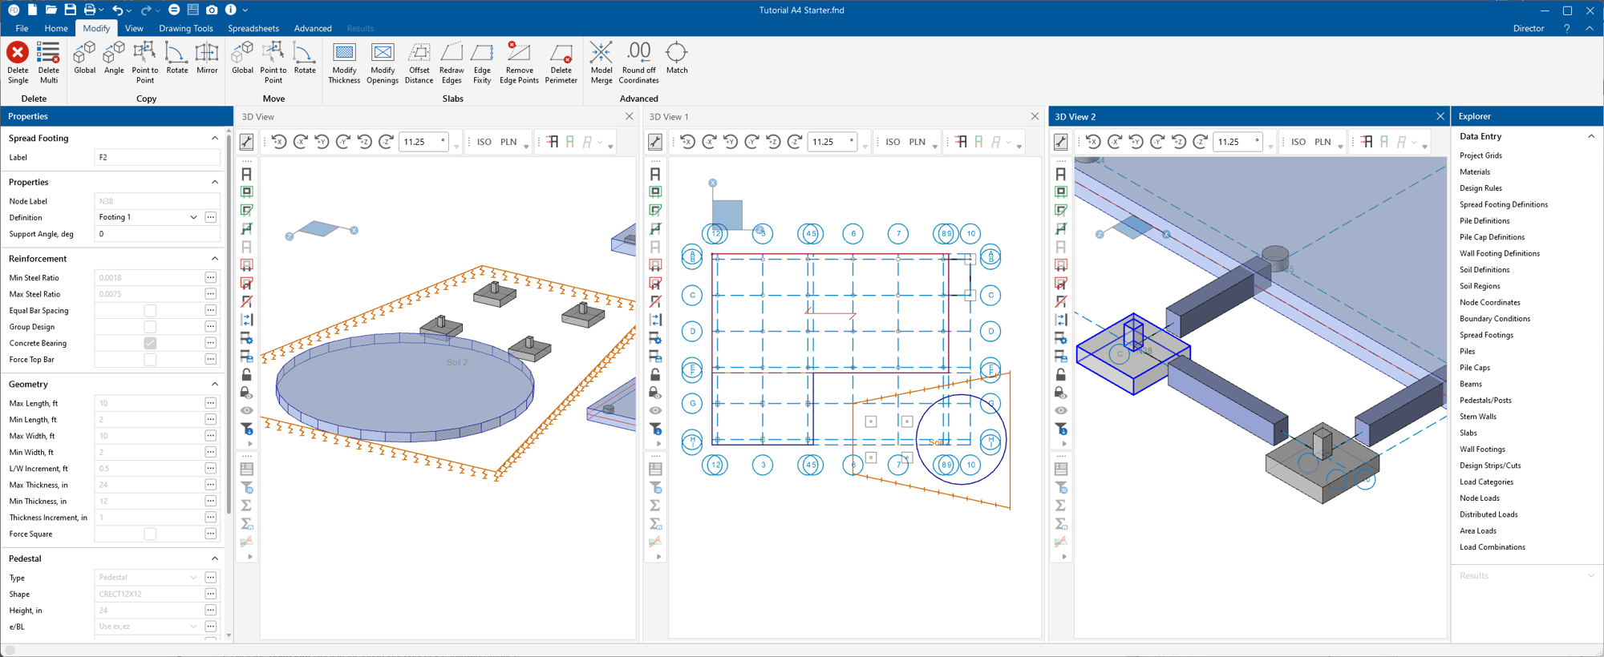This screenshot has height=657, width=1604.
Task: Open the Spreadsheets ribbon tab
Action: (x=253, y=28)
